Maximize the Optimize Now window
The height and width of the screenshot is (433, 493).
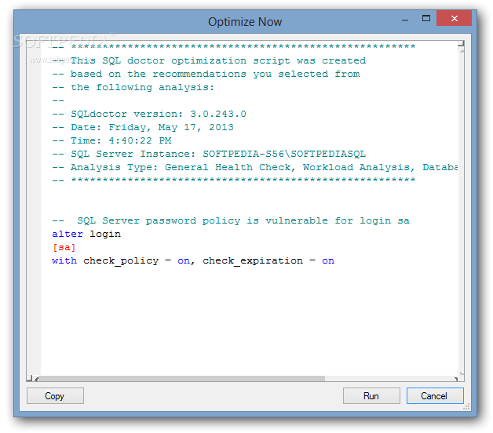pyautogui.click(x=426, y=18)
